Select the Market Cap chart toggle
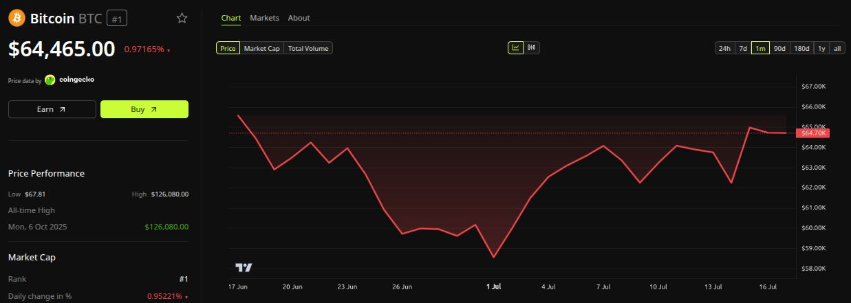The height and width of the screenshot is (303, 851). [x=262, y=48]
